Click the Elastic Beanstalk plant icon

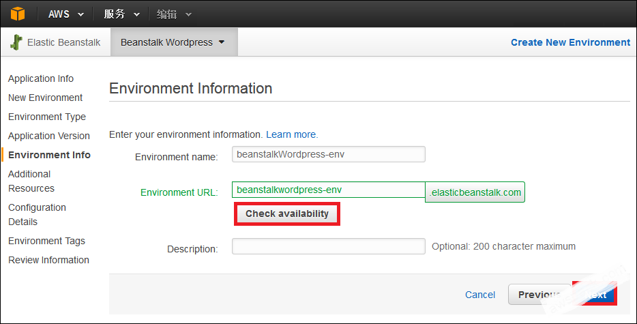pos(16,42)
